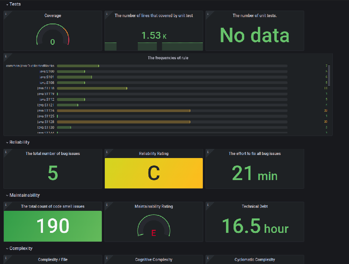Click info icon on Maintainability Rating panel
The image size is (349, 264).
tap(107, 205)
